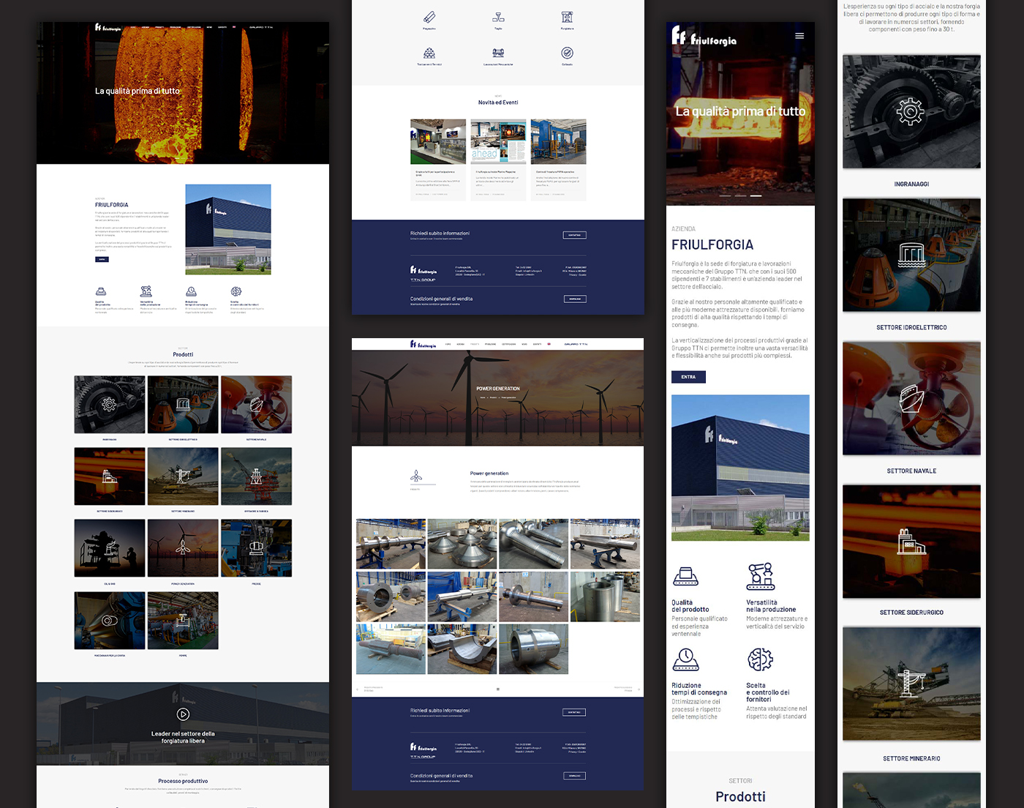Open the Presse tile in desktop grid
This screenshot has height=808, width=1024.
tap(256, 548)
